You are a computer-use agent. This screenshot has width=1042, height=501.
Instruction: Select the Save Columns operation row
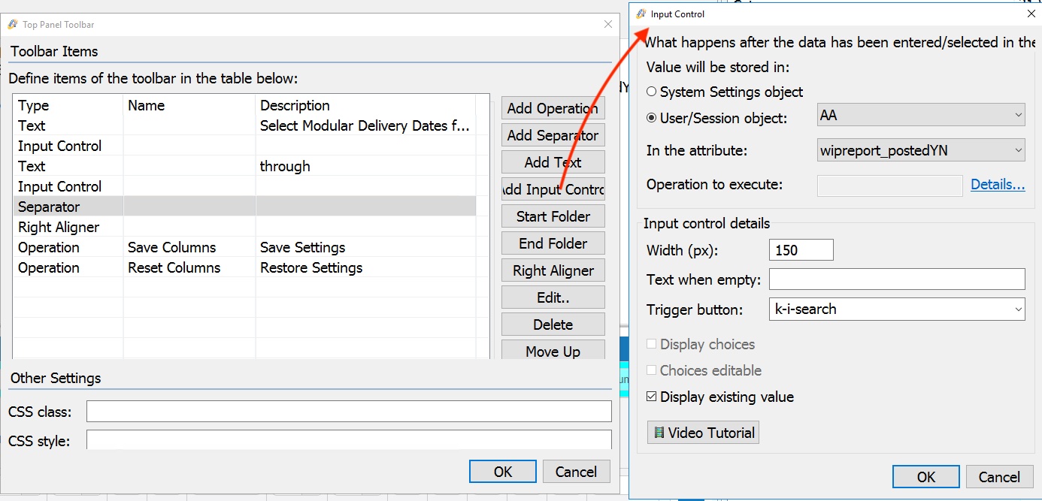coord(244,247)
